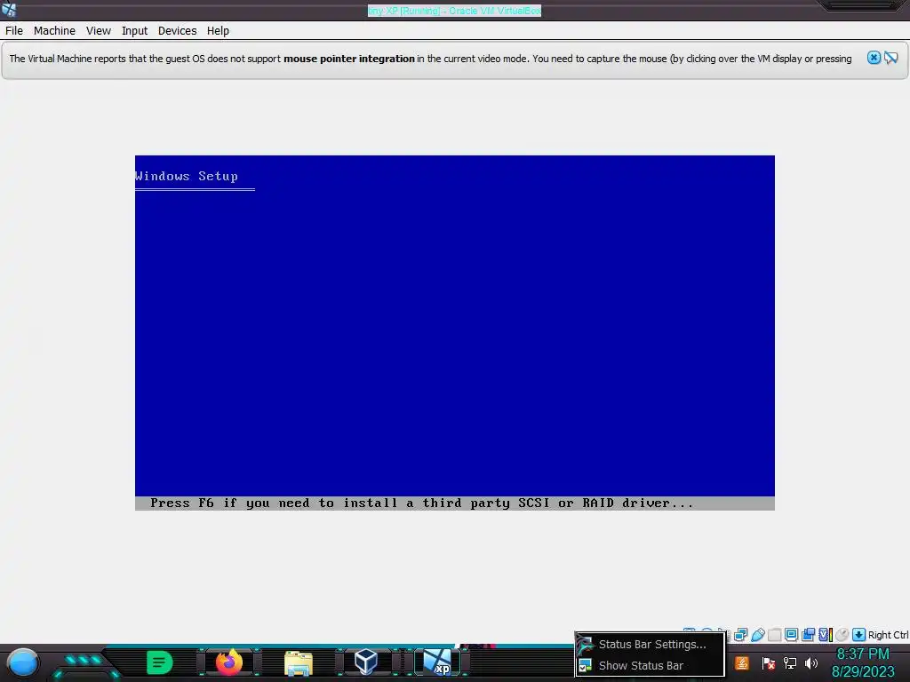Screen dimensions: 910x682
Task: Click the network adapters status icon
Action: 740,635
